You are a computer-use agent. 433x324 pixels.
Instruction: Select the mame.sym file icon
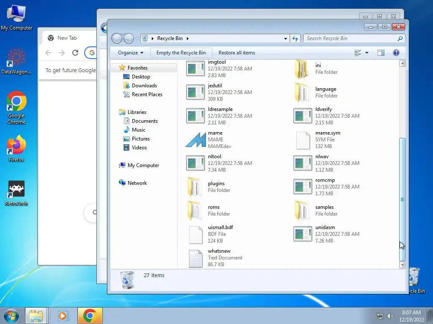point(303,140)
